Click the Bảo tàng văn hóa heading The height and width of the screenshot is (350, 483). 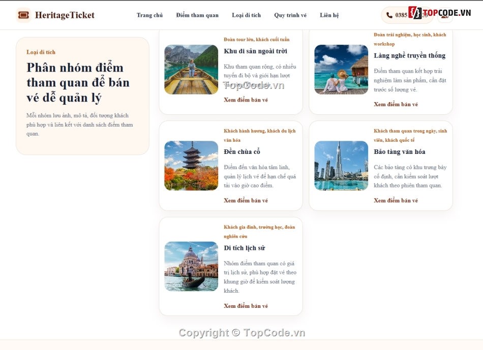pos(400,152)
